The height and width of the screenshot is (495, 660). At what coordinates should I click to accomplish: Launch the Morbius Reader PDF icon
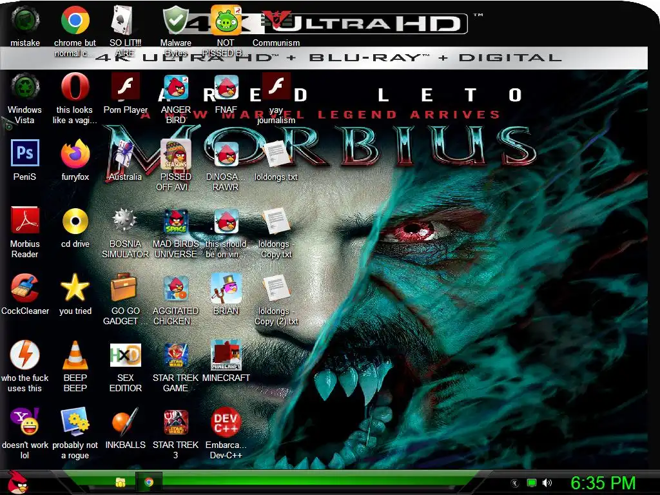pyautogui.click(x=25, y=220)
